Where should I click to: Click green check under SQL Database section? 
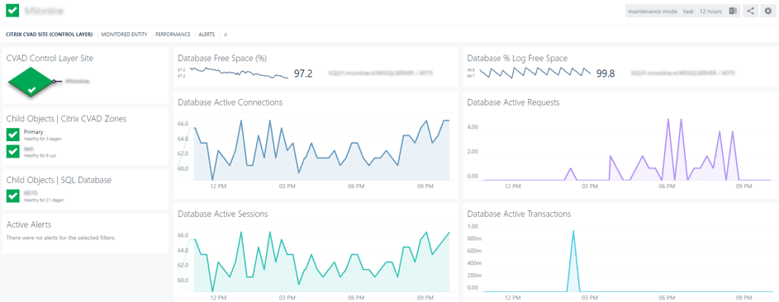(x=13, y=196)
